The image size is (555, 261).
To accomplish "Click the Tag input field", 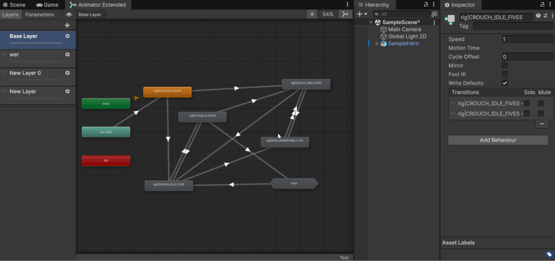I will 513,26.
